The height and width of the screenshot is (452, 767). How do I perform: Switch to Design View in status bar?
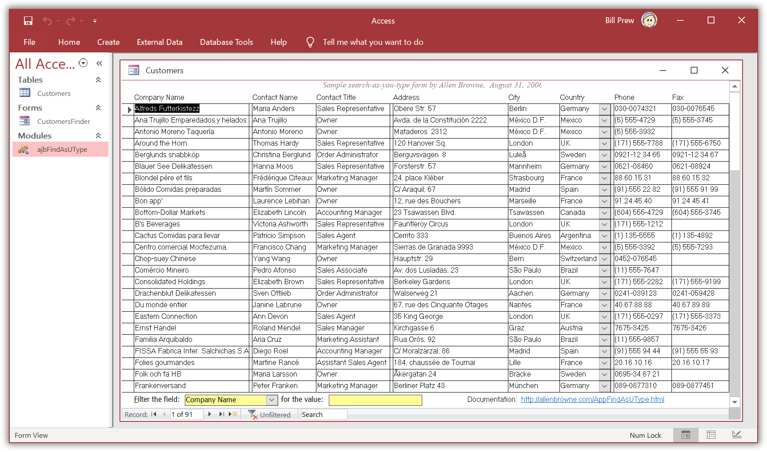[736, 435]
